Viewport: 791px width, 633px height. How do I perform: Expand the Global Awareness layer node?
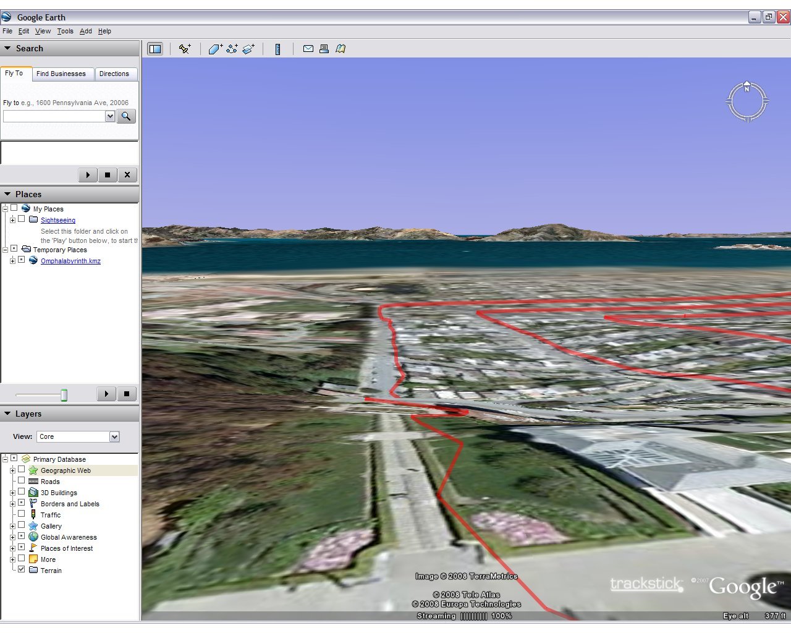12,537
